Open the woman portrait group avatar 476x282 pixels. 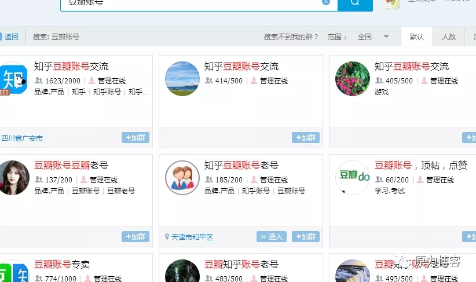[x=13, y=178]
